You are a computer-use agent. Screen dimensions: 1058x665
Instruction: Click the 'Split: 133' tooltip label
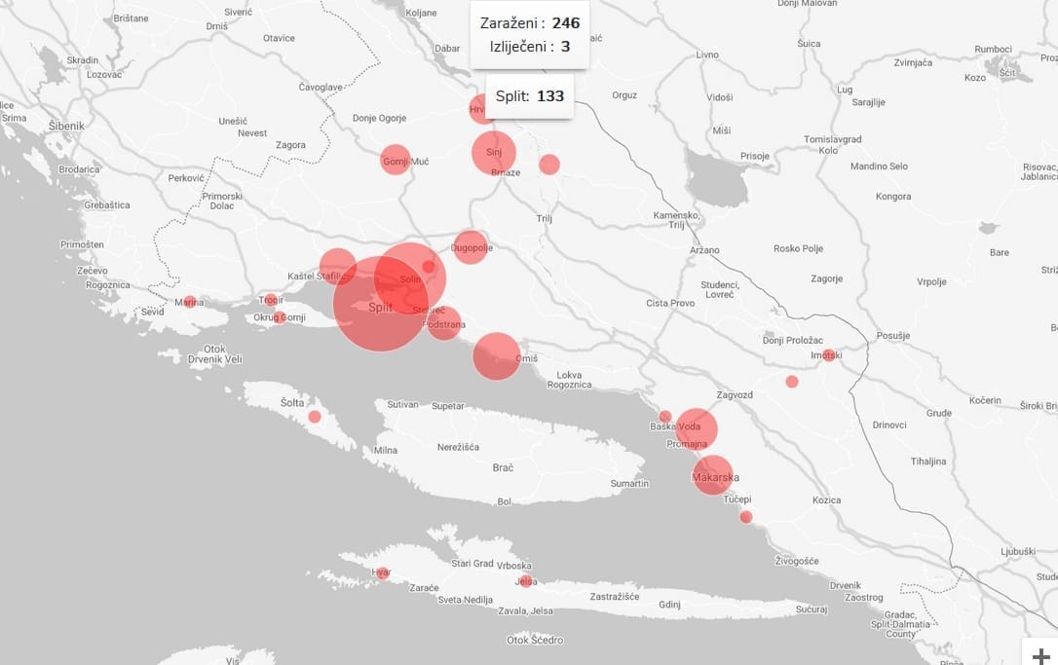tap(529, 96)
